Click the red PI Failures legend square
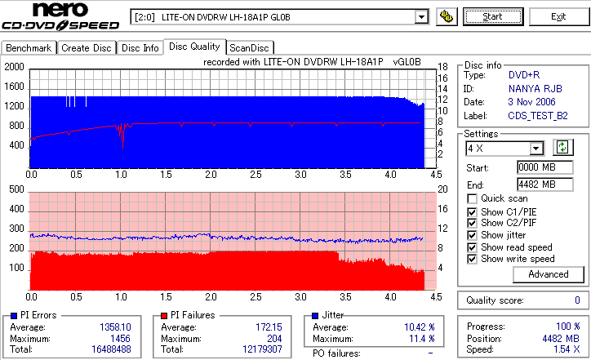591x360 pixels. pyautogui.click(x=164, y=316)
